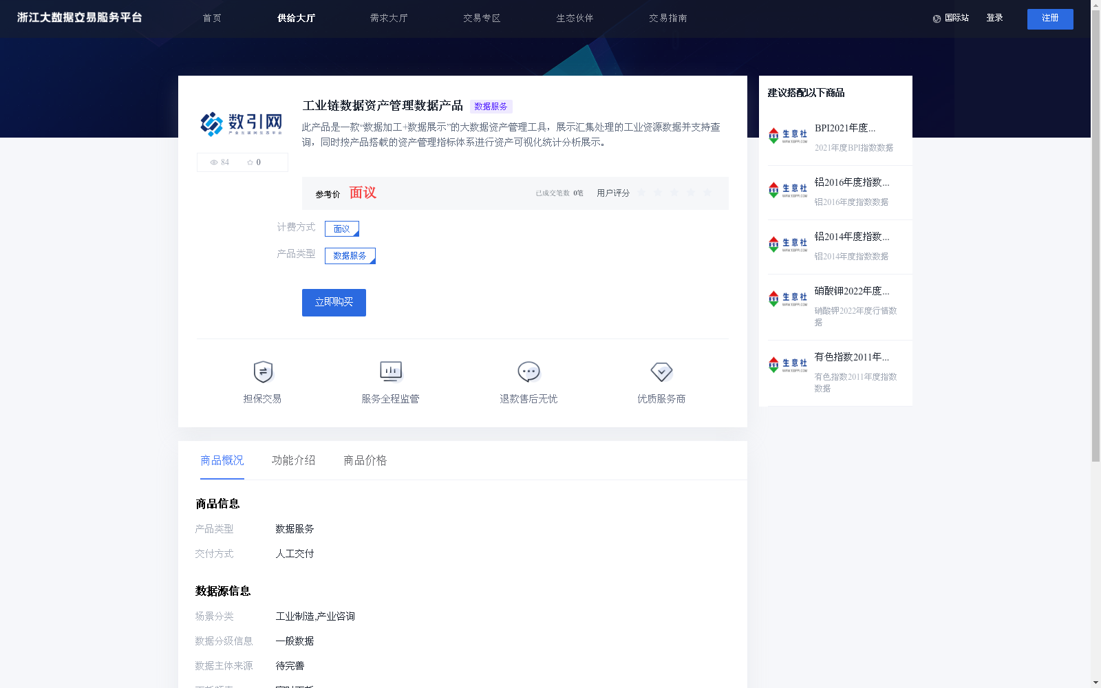Open recommended product 铝2016年度指数...
Screen dimensions: 1101x688
[x=852, y=182]
